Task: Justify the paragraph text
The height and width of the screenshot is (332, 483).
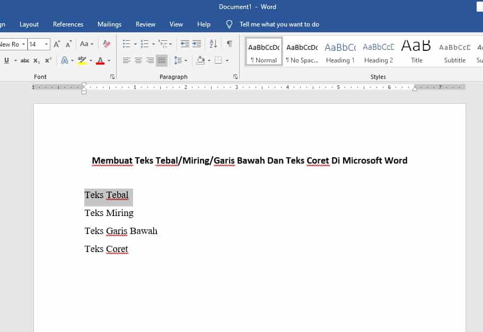Action: pyautogui.click(x=162, y=60)
